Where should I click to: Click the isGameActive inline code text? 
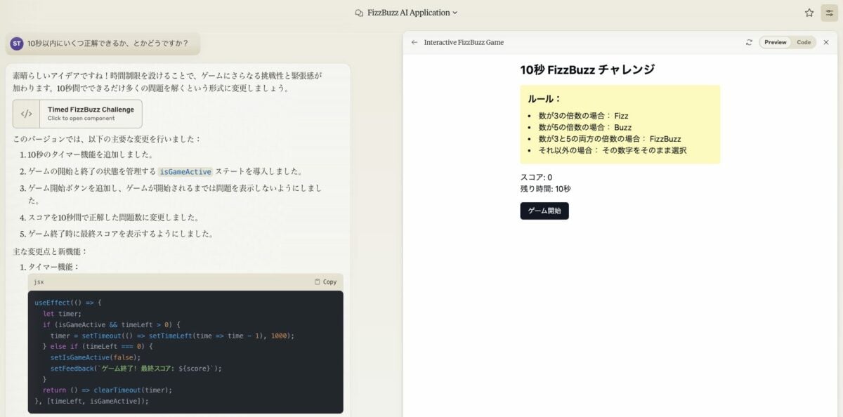click(x=185, y=171)
